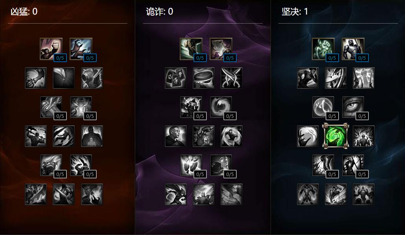Click the 凶猛: 0 tree header
This screenshot has height=235, width=405.
coord(24,12)
